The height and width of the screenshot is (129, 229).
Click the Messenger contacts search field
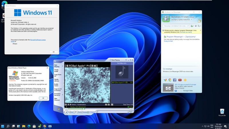coord(176,26)
